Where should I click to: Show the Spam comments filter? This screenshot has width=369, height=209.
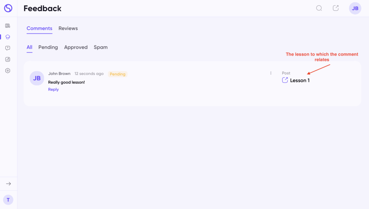click(x=101, y=47)
